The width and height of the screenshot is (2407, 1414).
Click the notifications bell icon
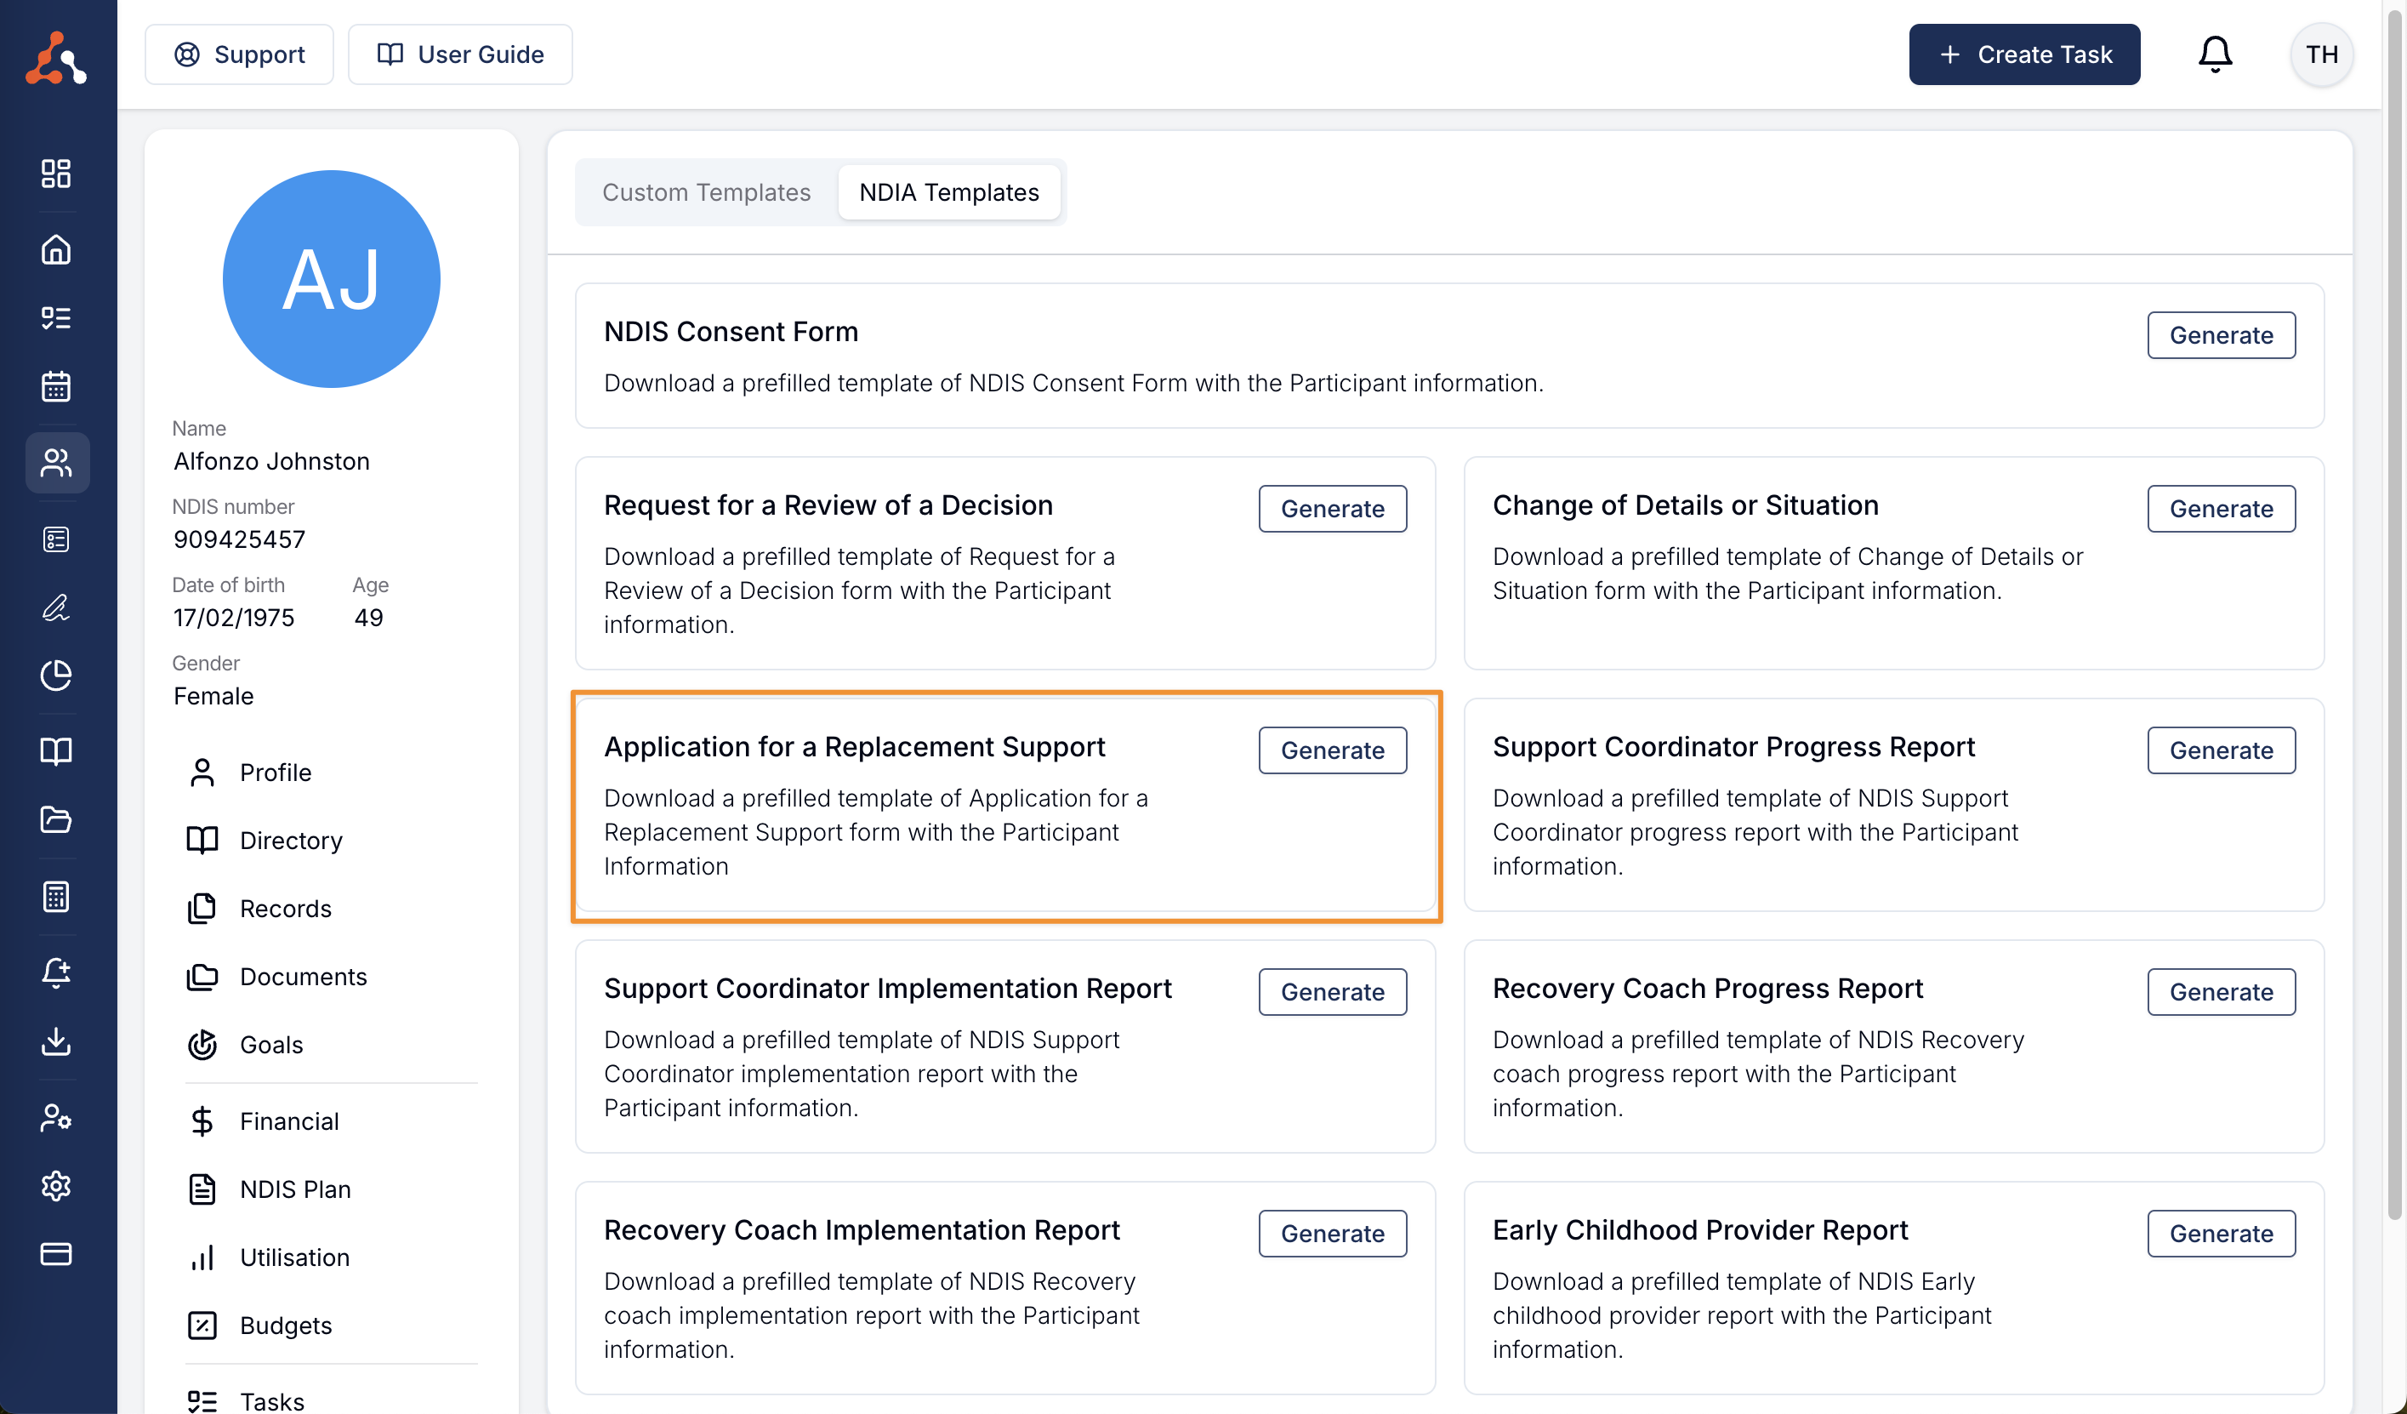click(2214, 54)
